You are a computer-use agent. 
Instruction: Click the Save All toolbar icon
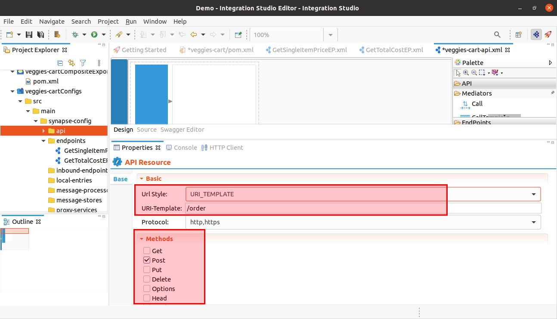click(x=40, y=34)
